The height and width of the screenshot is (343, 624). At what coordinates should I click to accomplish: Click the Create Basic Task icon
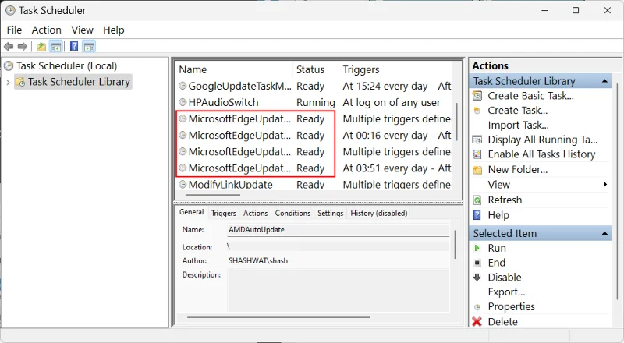pyautogui.click(x=477, y=96)
